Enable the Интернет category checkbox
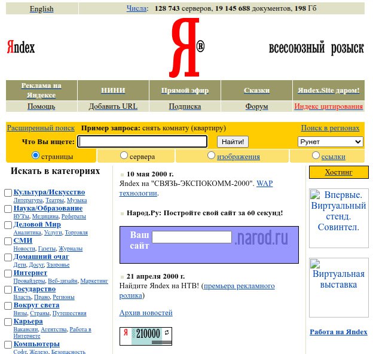Viewport: 373px width, 354px height. click(8, 273)
